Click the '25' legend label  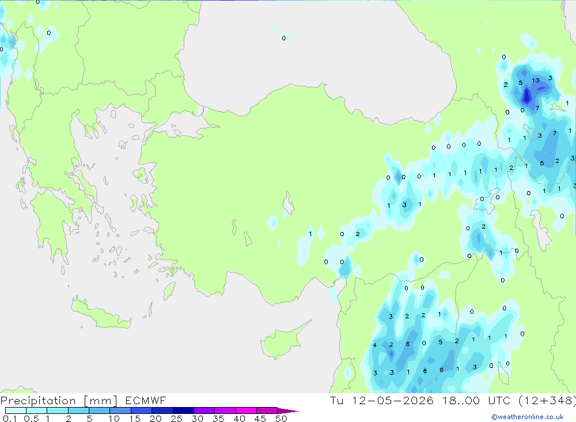coord(176,419)
